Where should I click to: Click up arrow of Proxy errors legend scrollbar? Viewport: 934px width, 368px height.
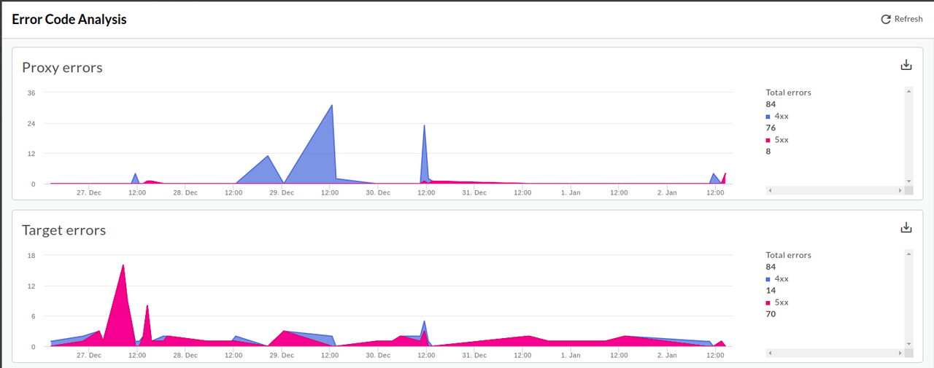pos(908,91)
